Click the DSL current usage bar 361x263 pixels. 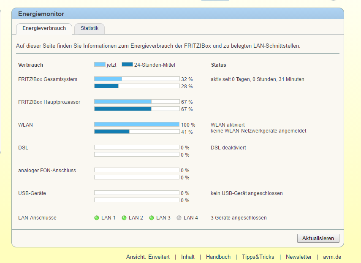pos(137,147)
